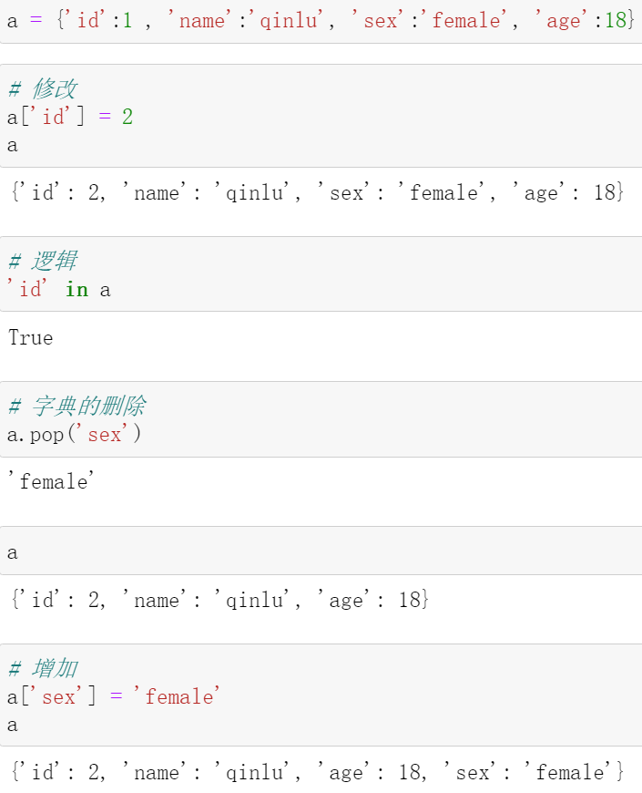Viewport: 642px width, 793px height.
Task: Select the '# 字典的删除' comment line
Action: pyautogui.click(x=76, y=407)
